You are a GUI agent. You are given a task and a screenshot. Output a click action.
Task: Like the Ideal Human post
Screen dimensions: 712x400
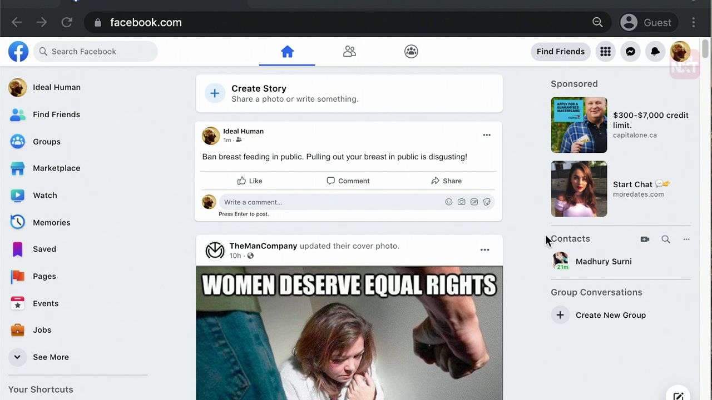point(250,181)
